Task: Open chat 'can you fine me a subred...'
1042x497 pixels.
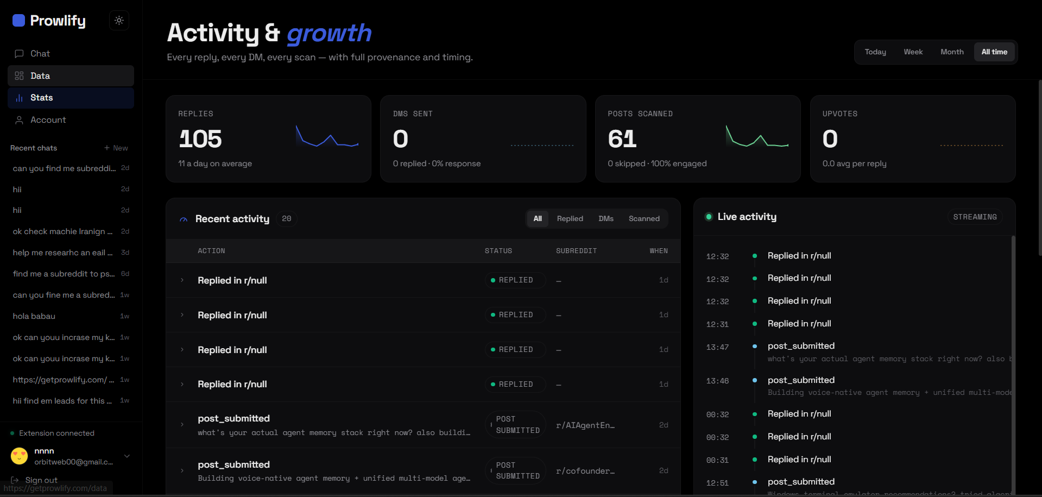Action: 71,295
